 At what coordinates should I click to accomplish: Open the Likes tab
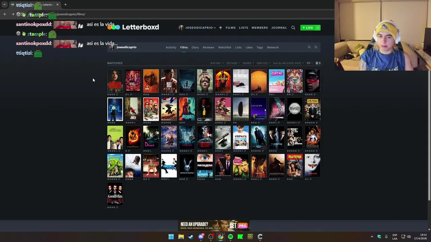tap(249, 47)
